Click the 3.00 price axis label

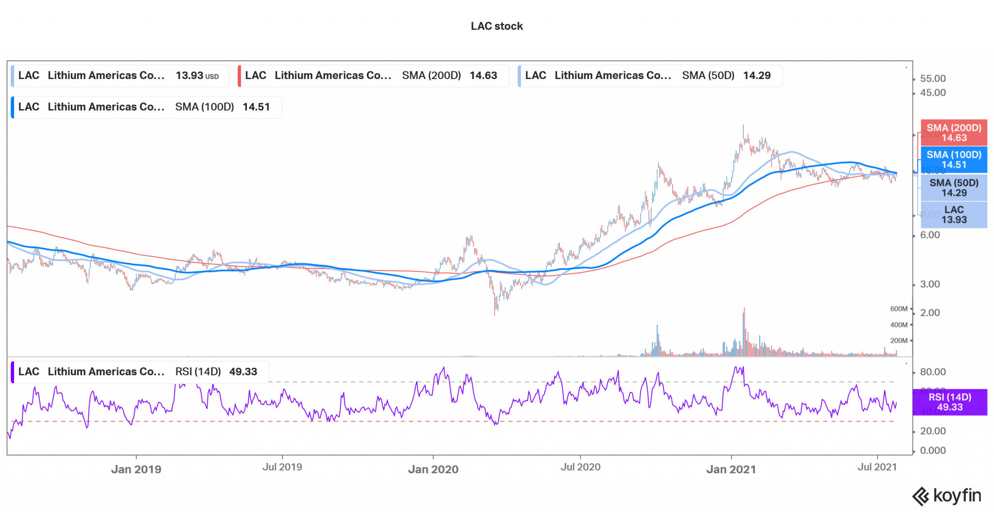pyautogui.click(x=930, y=284)
